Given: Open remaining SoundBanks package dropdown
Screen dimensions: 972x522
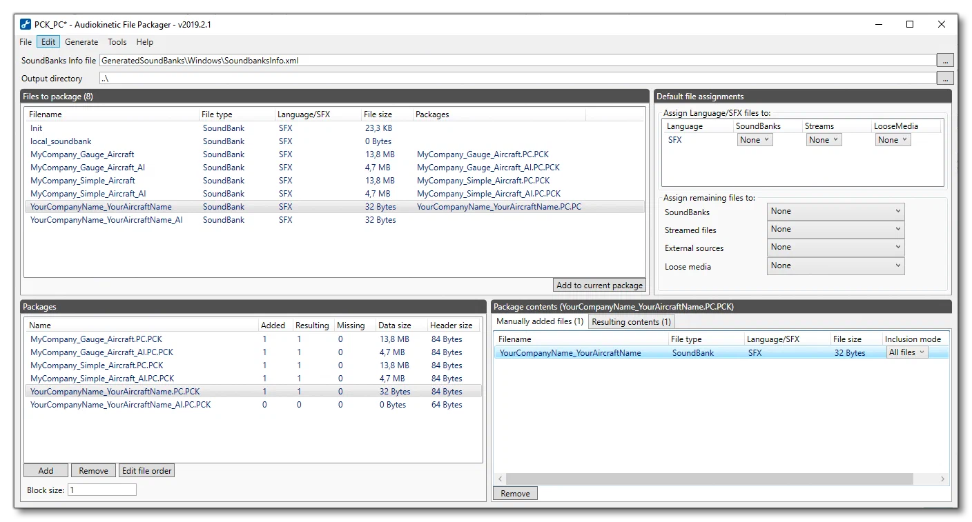Looking at the screenshot, I should click(835, 211).
